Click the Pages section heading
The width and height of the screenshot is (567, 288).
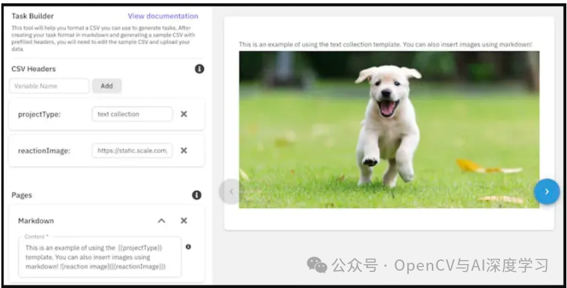[22, 196]
